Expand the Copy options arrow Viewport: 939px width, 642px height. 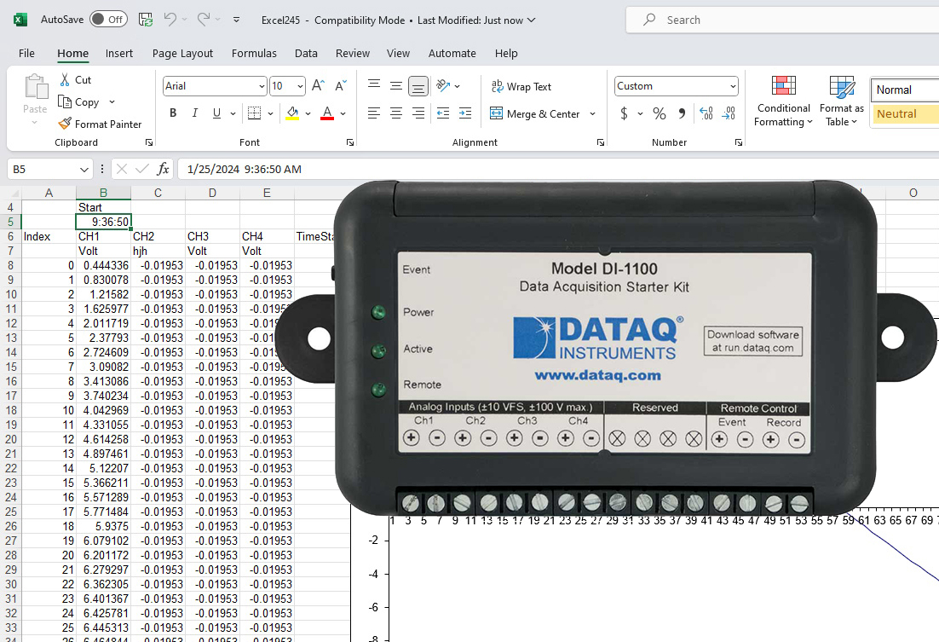(x=112, y=102)
